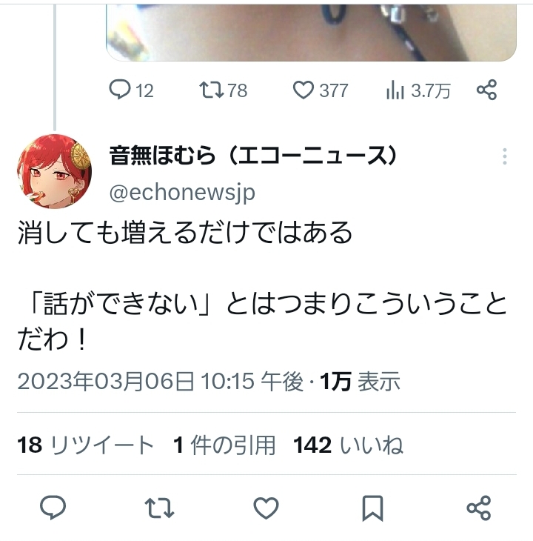Open replies on the parent tweet showing 12
The width and height of the screenshot is (533, 541).
[x=131, y=90]
